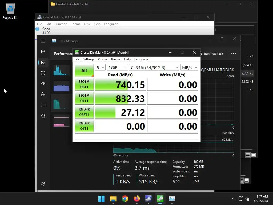273x205 pixels.
Task: Open CrystalDiskInfo Function menu
Action: click(x=61, y=24)
